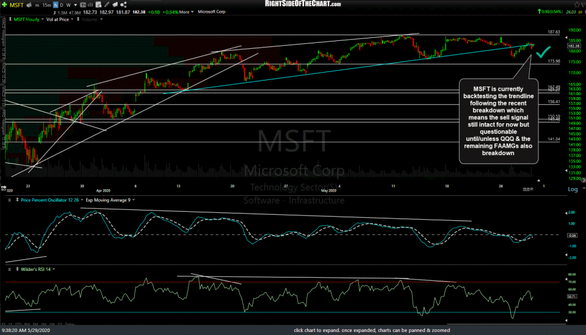This screenshot has width=586, height=335.
Task: Select the 'm' minute timeframe
Action: pyautogui.click(x=37, y=5)
